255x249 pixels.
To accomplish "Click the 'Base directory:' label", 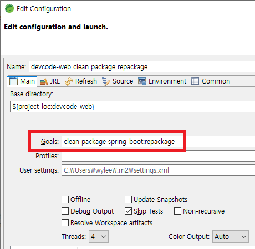I will (32, 94).
